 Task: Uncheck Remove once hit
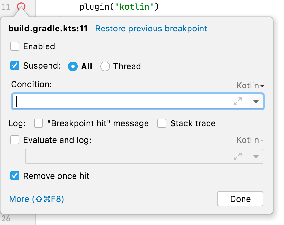coord(15,176)
